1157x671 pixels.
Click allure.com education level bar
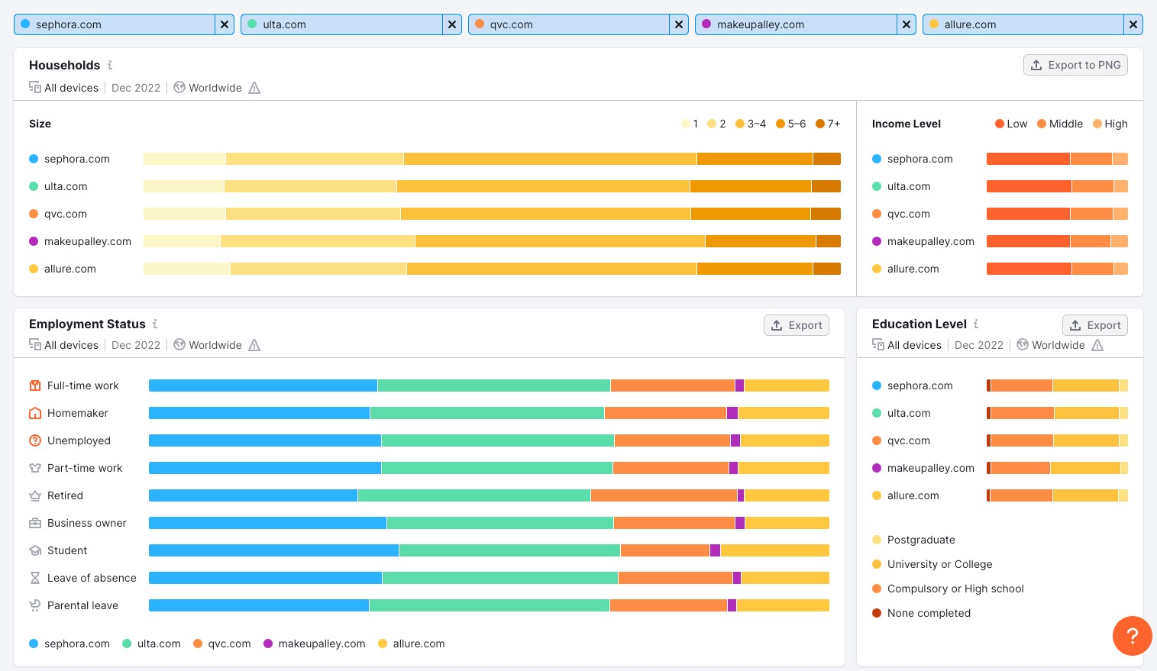click(x=1057, y=495)
